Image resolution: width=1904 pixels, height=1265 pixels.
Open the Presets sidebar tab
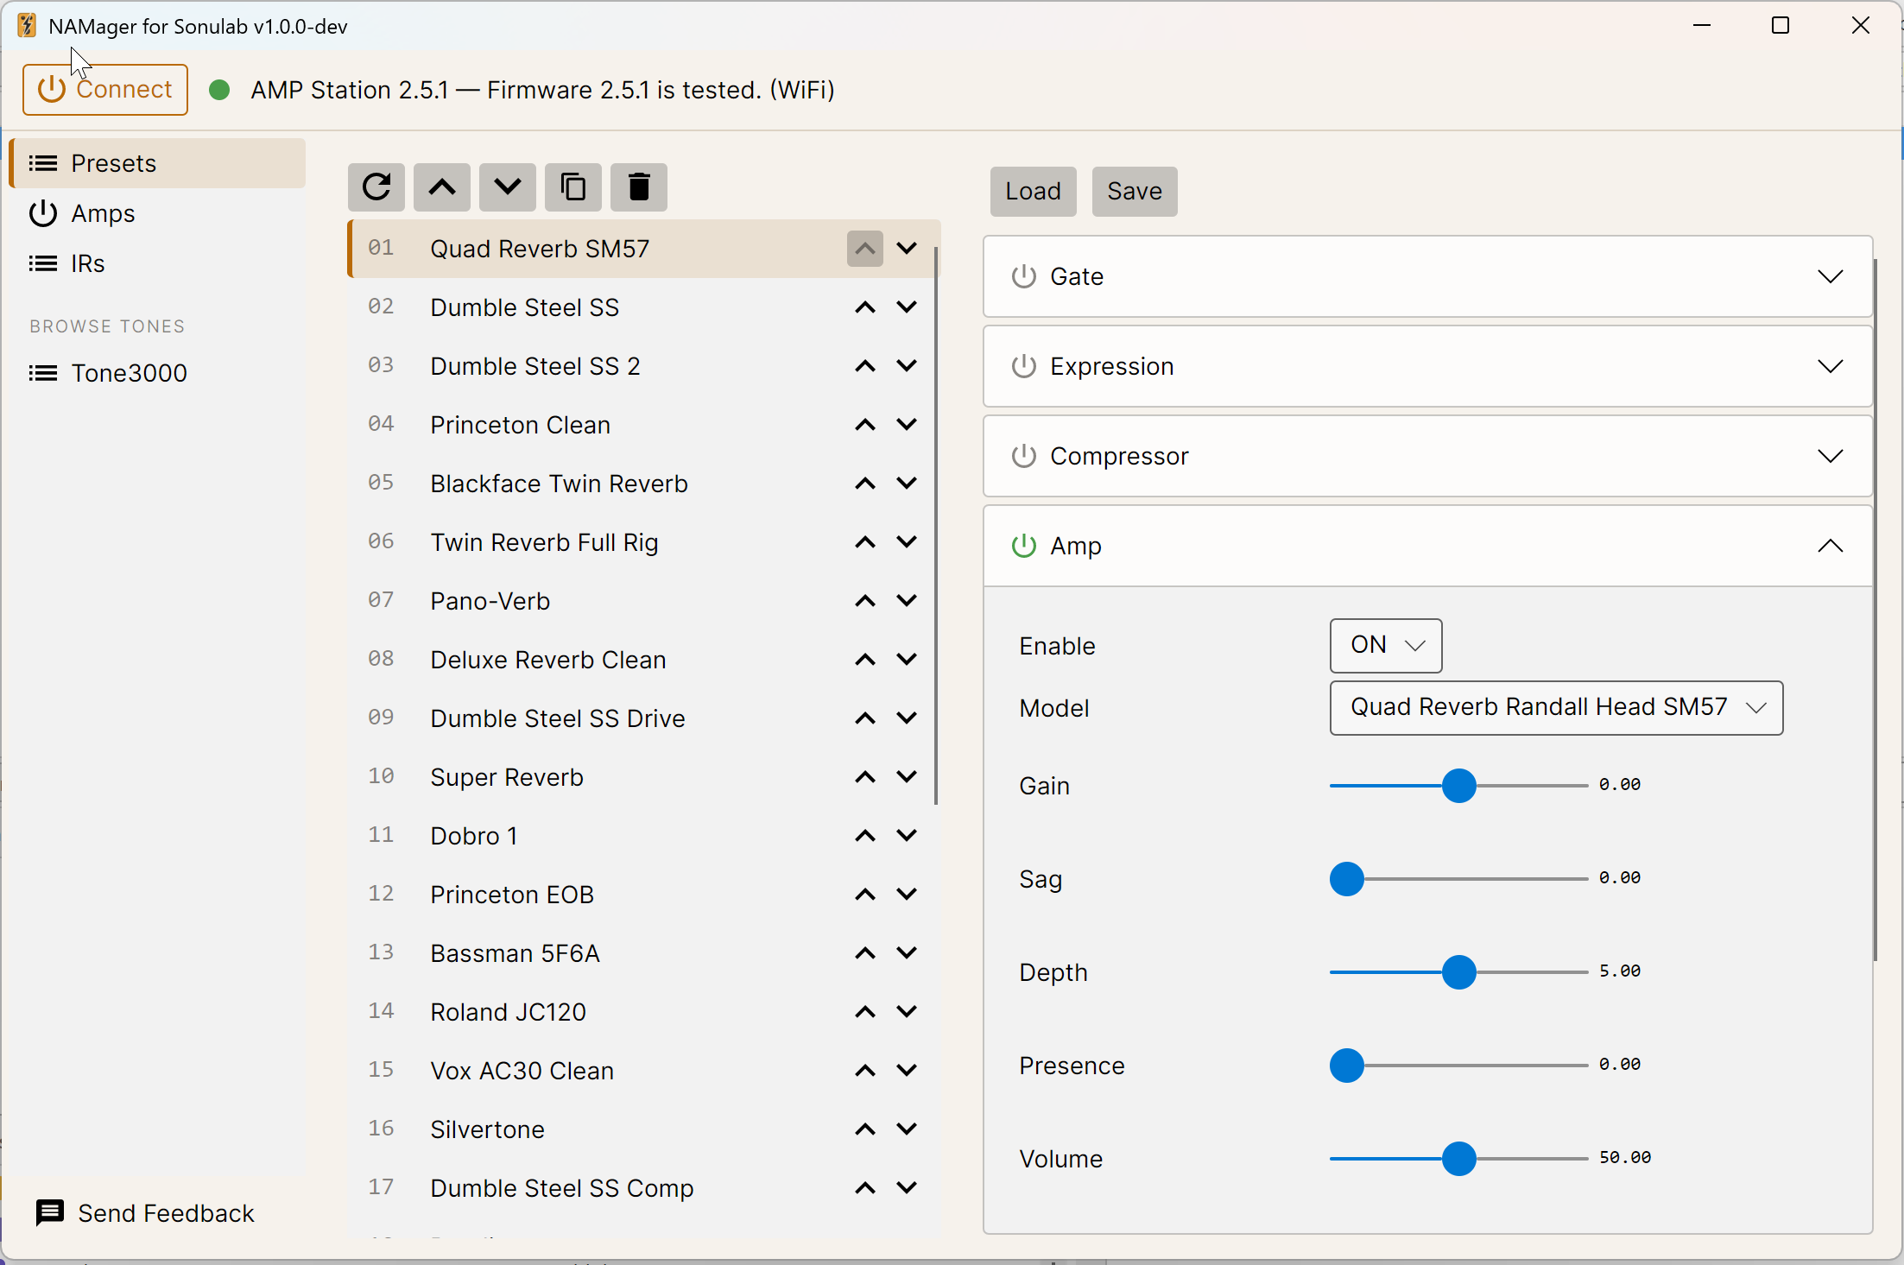158,163
